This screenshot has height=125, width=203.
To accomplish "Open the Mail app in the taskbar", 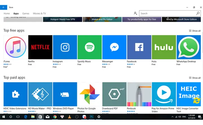I will tap(48, 117).
